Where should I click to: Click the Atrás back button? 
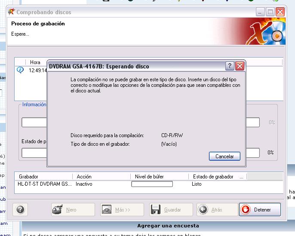pos(217,209)
